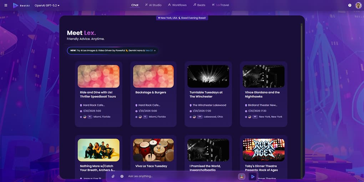Screen dimensions: 364x182
Task: Click the attachment paperclip icon
Action: coord(113,176)
